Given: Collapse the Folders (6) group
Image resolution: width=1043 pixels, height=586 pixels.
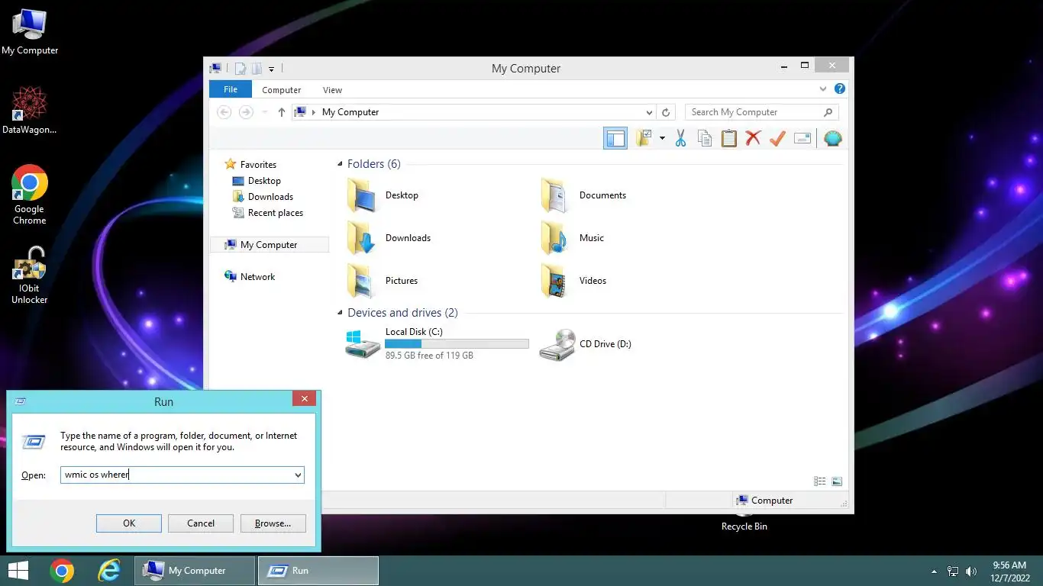Looking at the screenshot, I should tap(341, 164).
